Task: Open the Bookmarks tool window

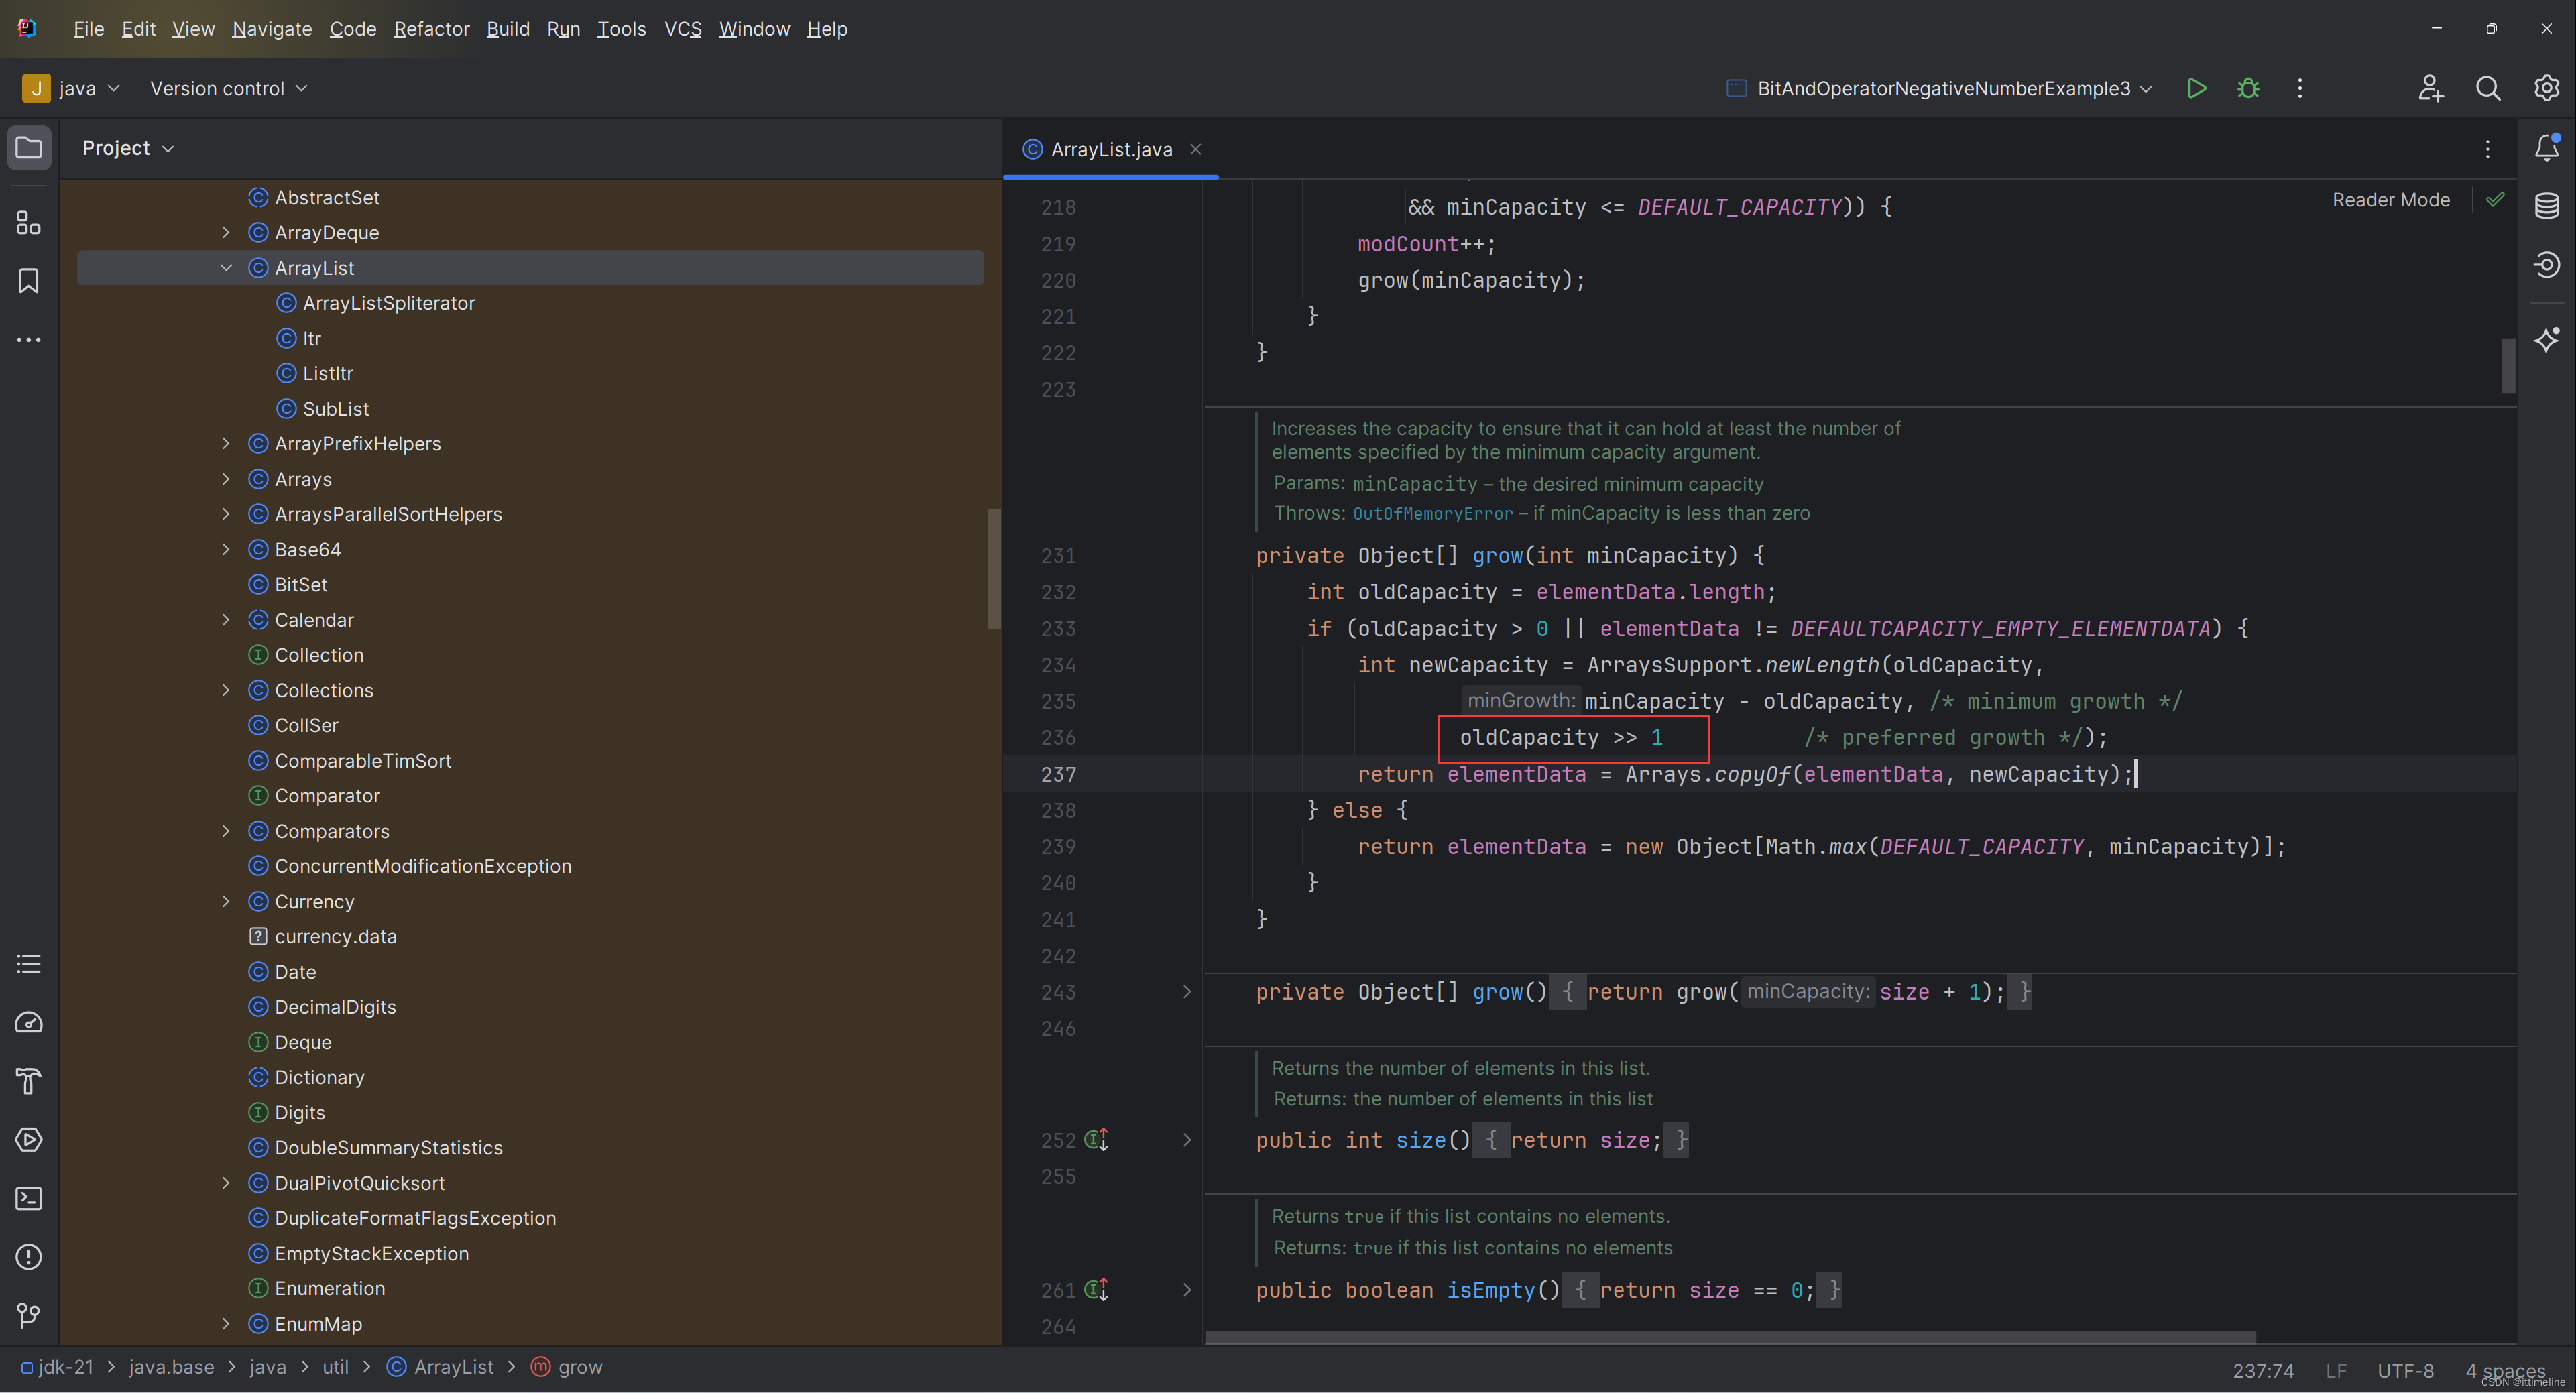Action: [29, 281]
